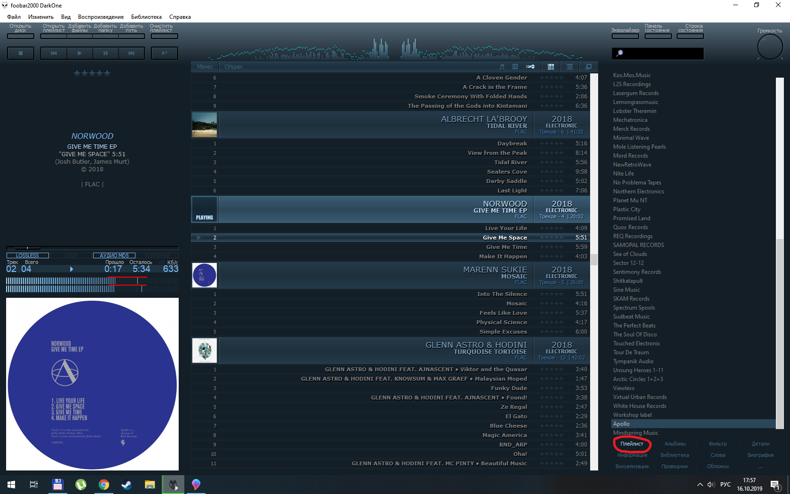Adjust the Громкость volume knob
The height and width of the screenshot is (494, 790).
770,47
